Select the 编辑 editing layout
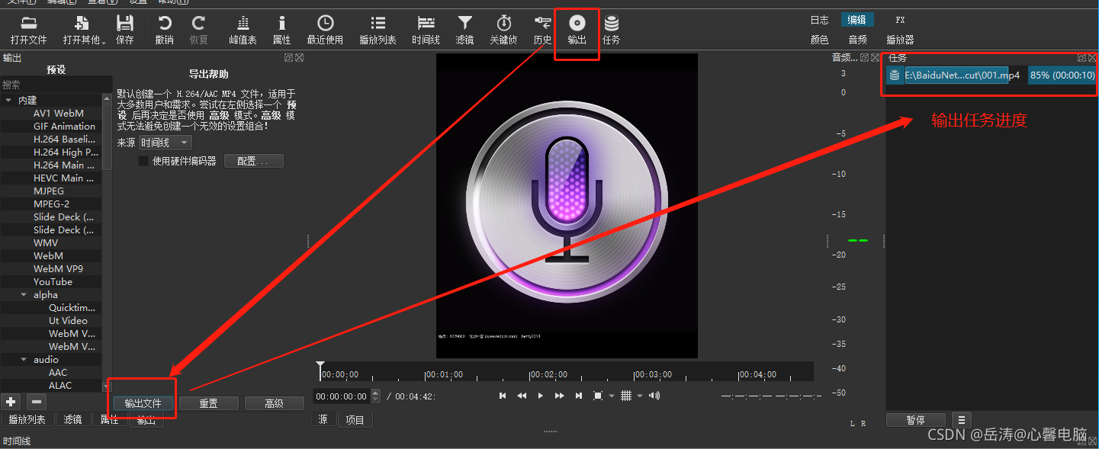The image size is (1099, 449). (857, 21)
